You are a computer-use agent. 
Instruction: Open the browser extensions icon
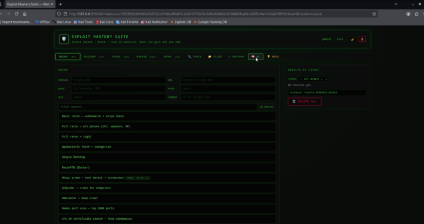pos(417,14)
